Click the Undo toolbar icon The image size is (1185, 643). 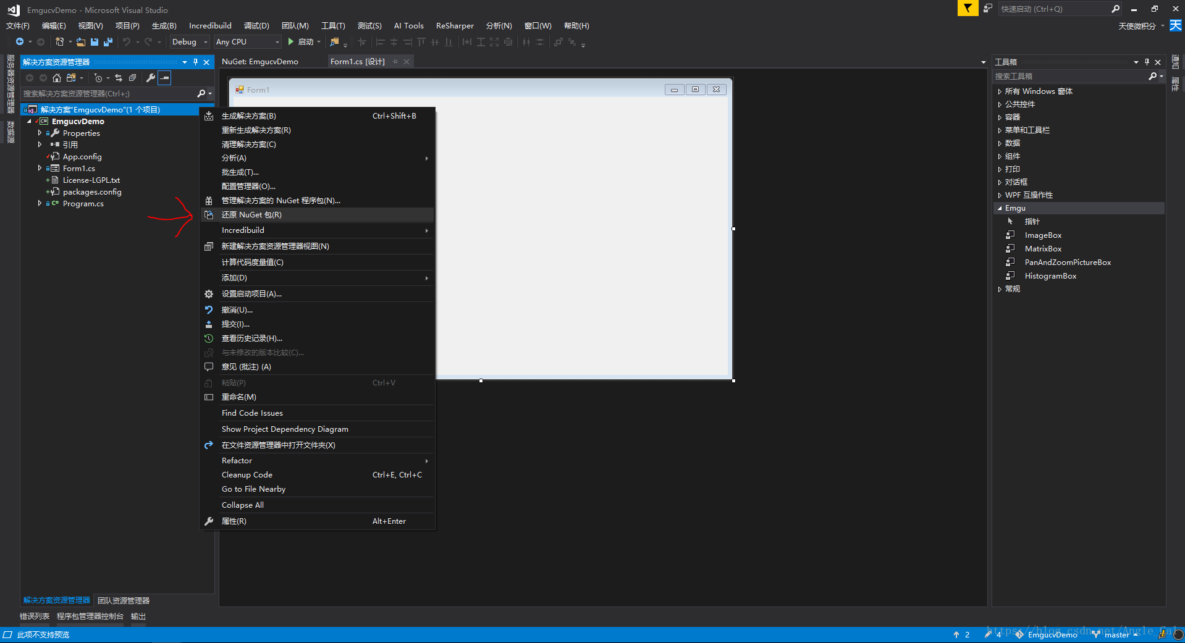click(x=127, y=41)
